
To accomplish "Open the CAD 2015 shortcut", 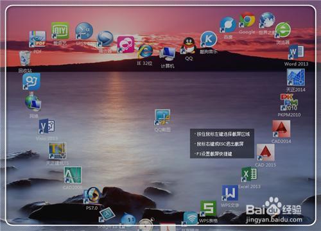I will (x=266, y=152).
